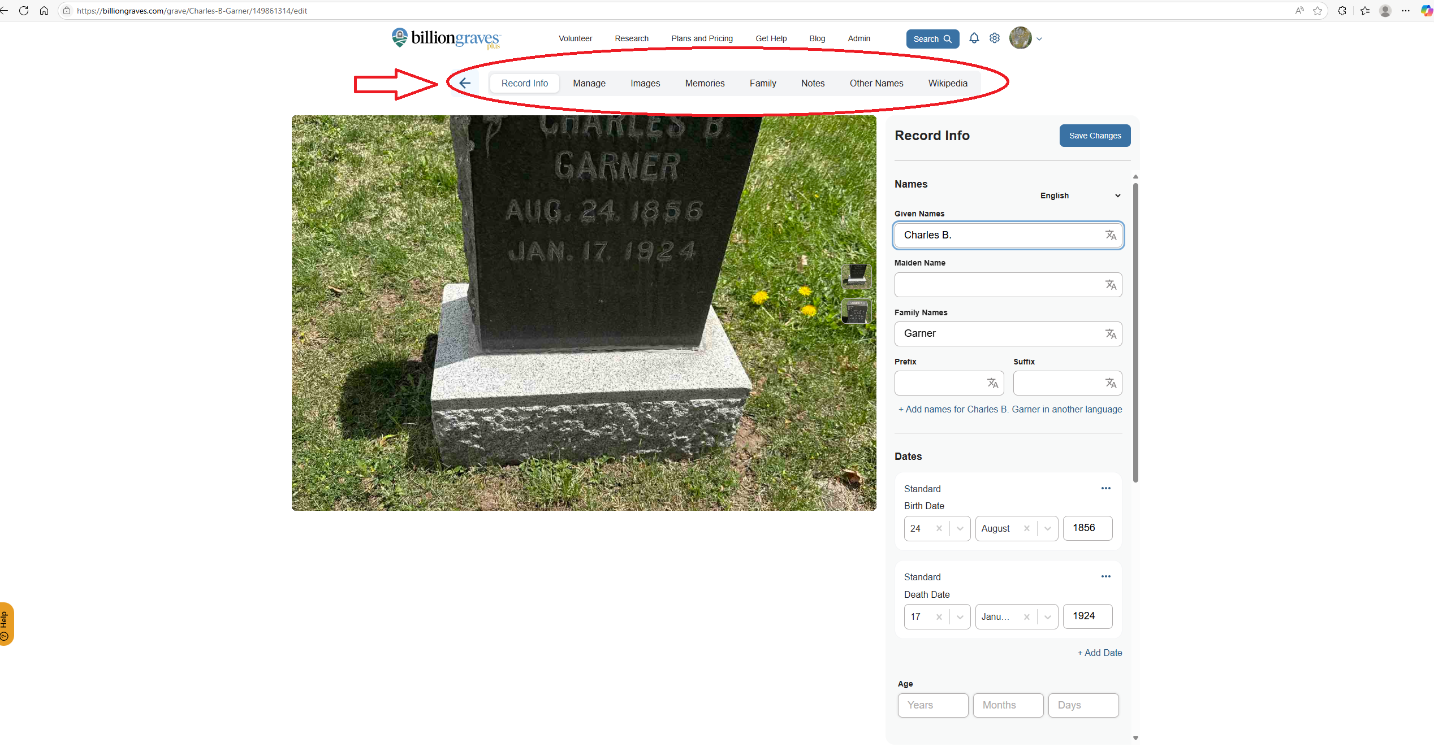Click the translate icon in Prefix field

(x=992, y=383)
